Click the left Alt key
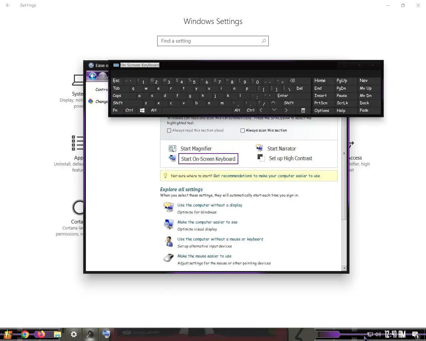The image size is (426, 341). point(154,110)
